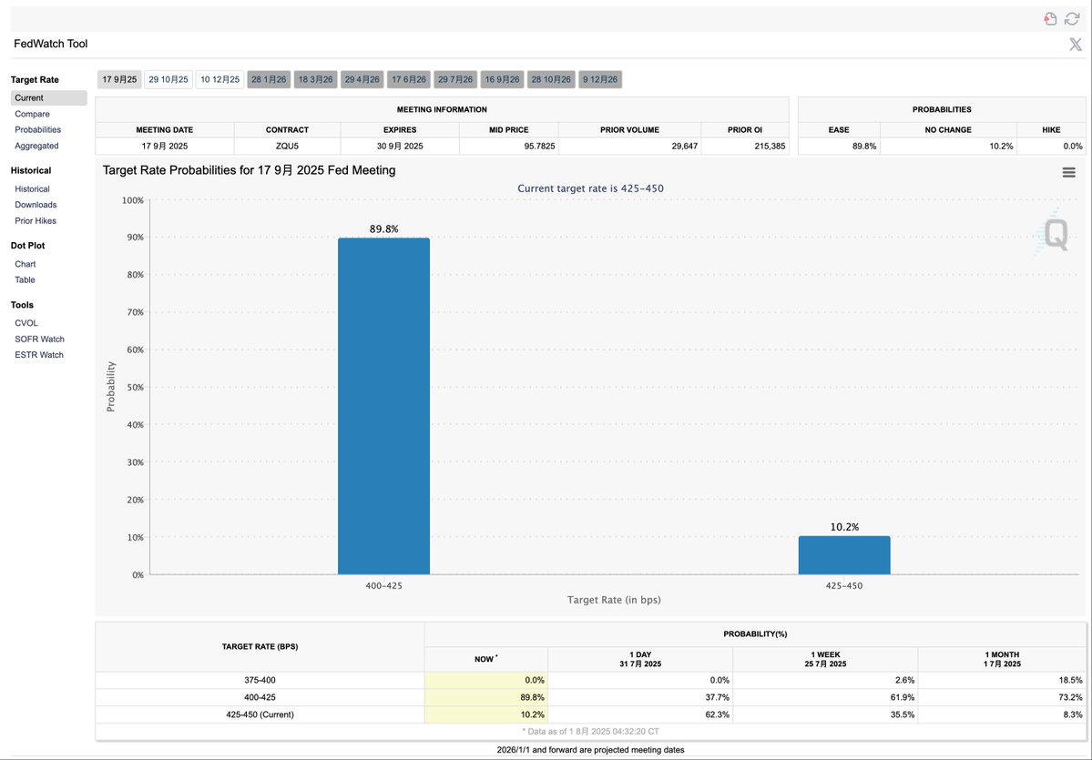
Task: Click the 1 MONTH value 18.5%
Action: (1071, 680)
